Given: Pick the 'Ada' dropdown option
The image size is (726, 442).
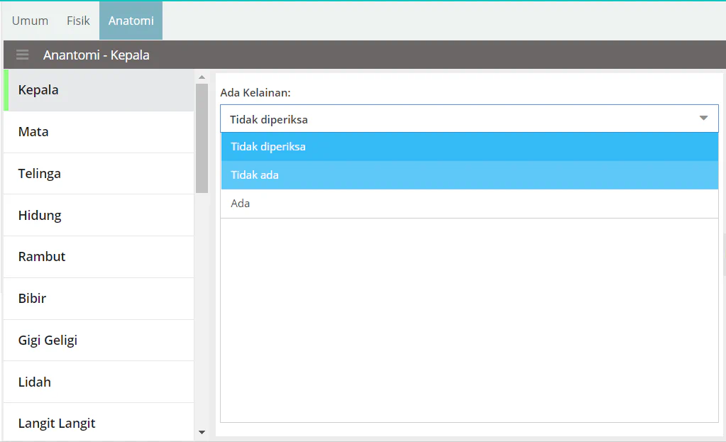Looking at the screenshot, I should pos(470,203).
